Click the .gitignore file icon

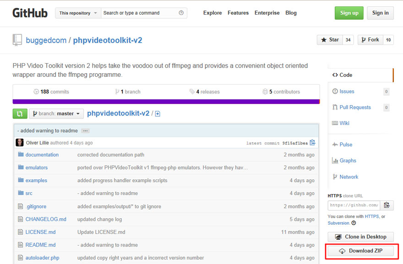(20, 206)
